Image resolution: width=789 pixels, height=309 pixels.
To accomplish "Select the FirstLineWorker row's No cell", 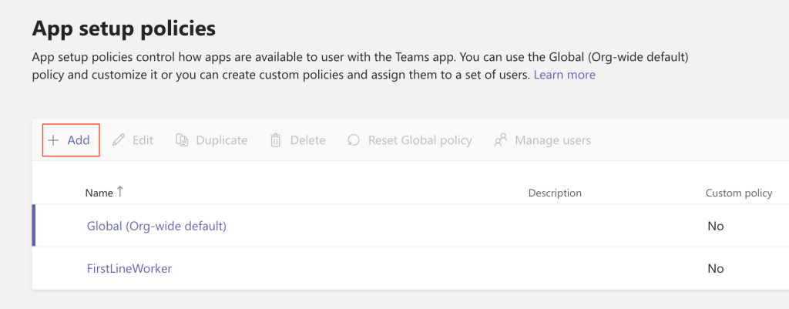I will coord(715,268).
